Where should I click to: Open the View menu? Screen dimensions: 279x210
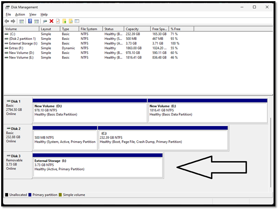[33, 15]
